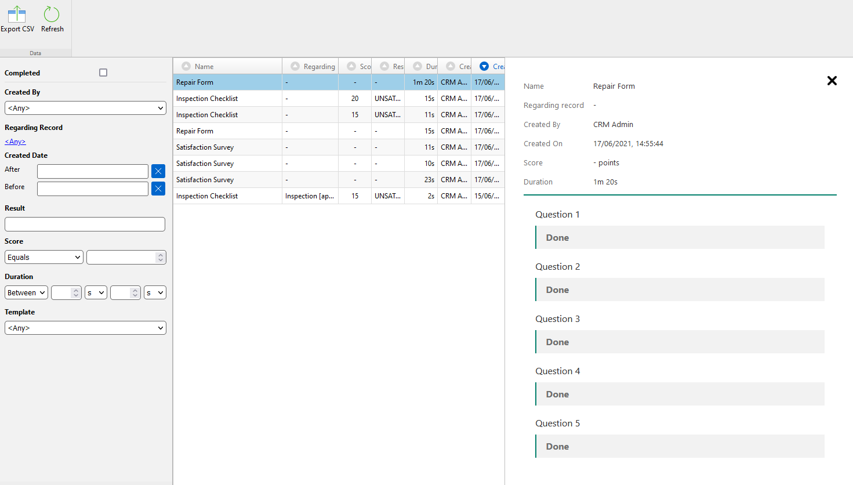Click in the Result text field
This screenshot has height=485, width=853.
pyautogui.click(x=85, y=224)
